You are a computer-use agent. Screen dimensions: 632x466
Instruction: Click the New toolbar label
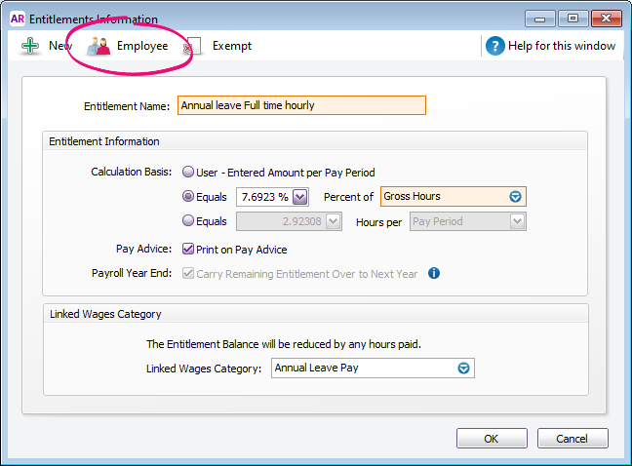[x=60, y=46]
